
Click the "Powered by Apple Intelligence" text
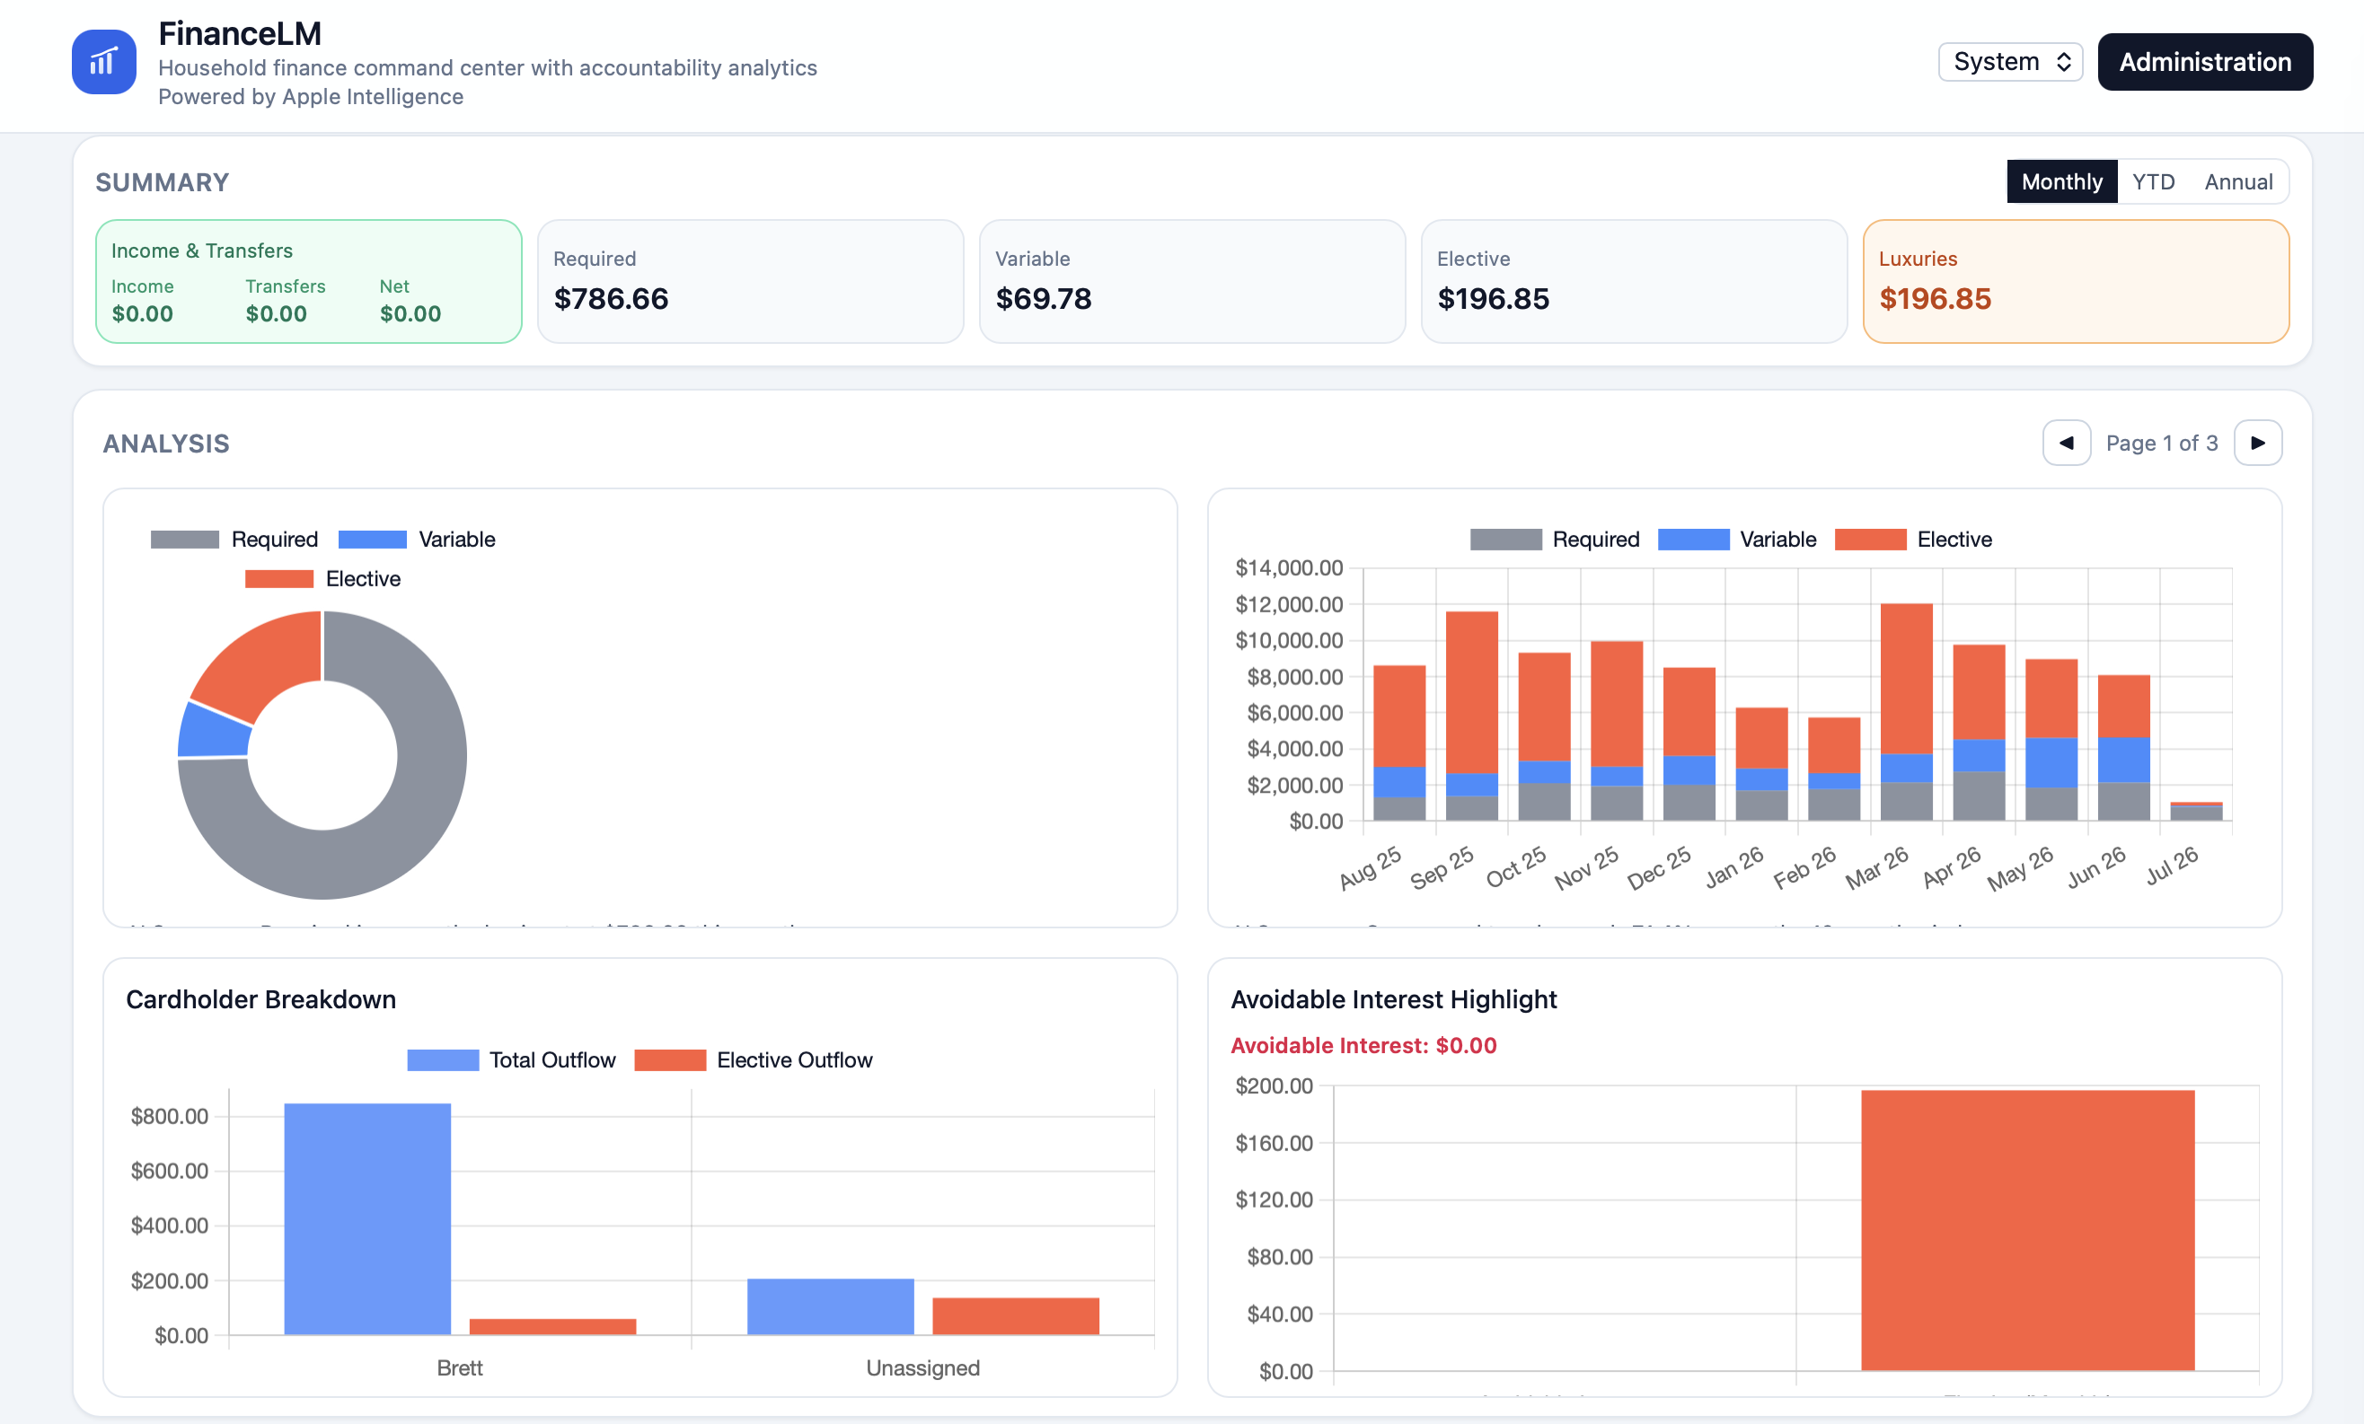[x=311, y=97]
